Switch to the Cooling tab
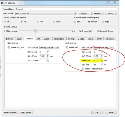The image size is (125, 117). (71, 39)
